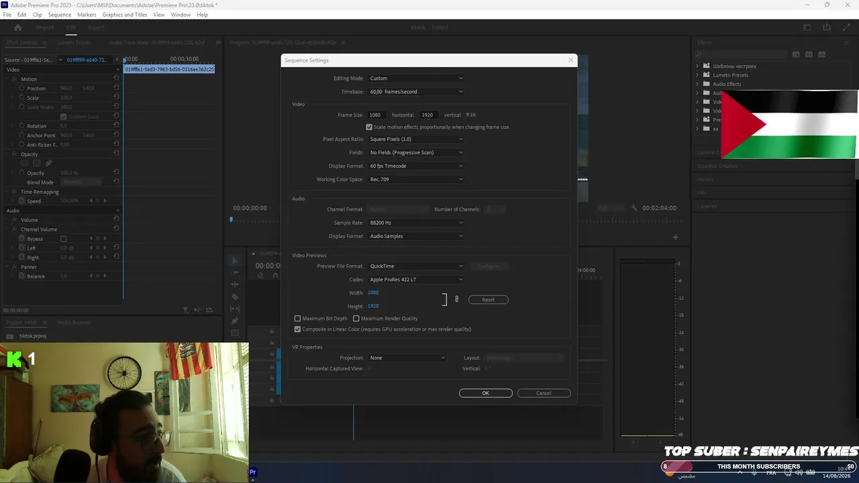Screen dimensions: 859x483
Task: Toggle the fx switch for Volume effect
Action: coord(14,220)
